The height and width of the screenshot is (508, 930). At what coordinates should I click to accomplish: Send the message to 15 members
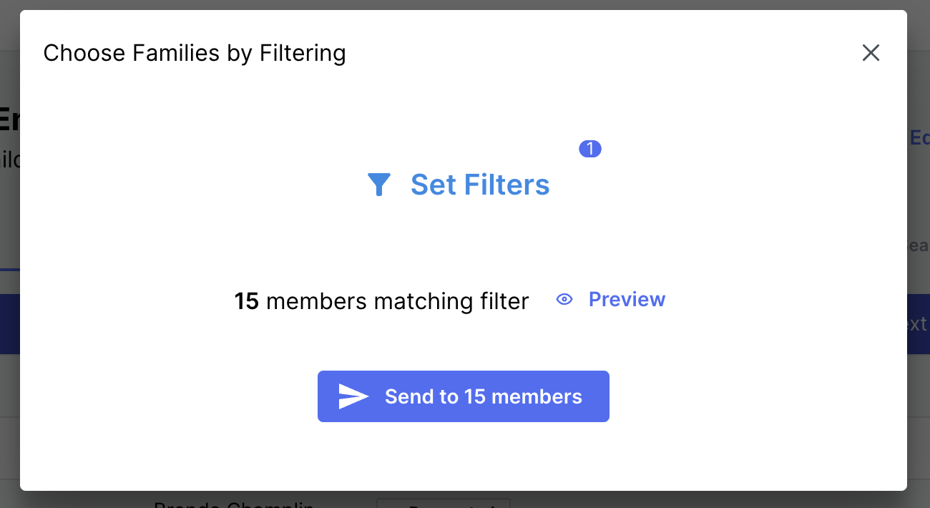pyautogui.click(x=463, y=396)
